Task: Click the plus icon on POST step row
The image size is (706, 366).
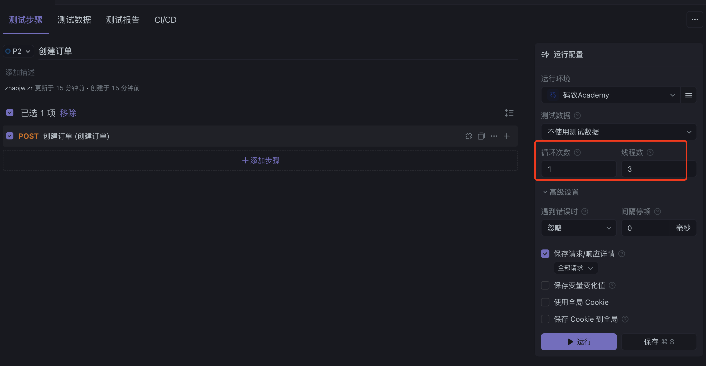Action: 506,136
